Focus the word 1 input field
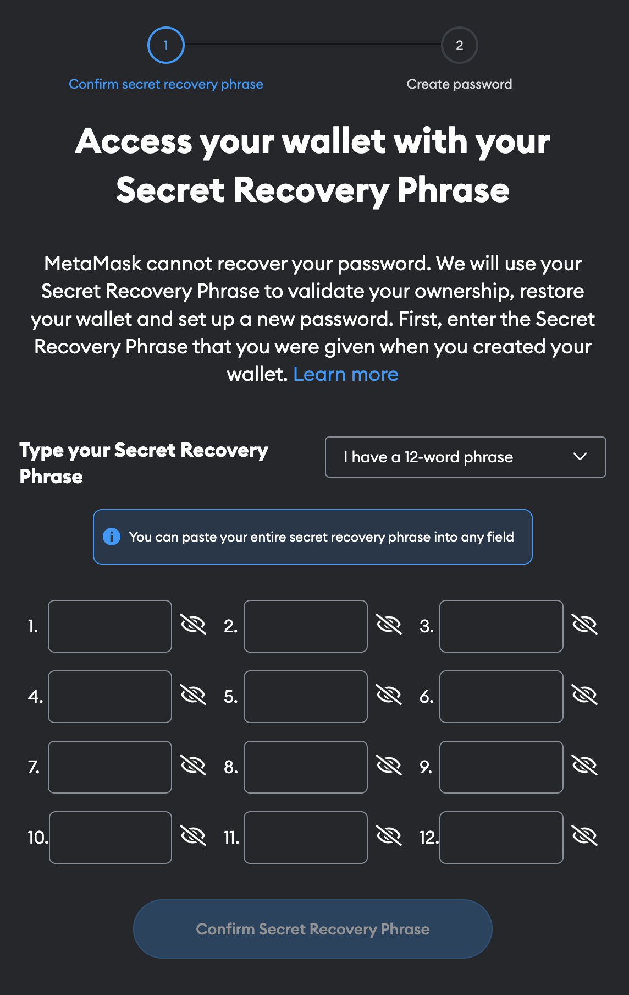 point(110,626)
